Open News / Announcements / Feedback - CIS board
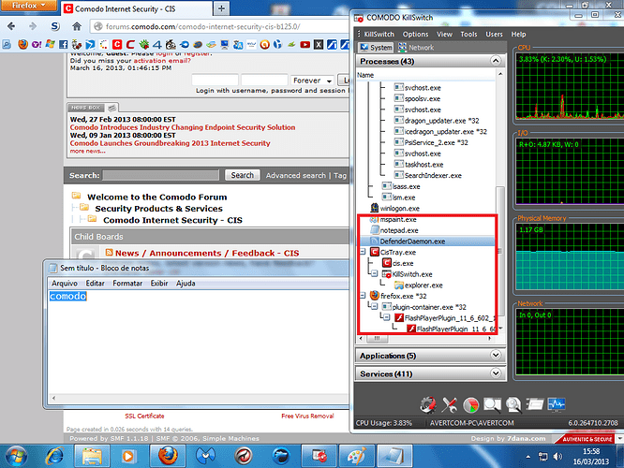 click(x=207, y=253)
